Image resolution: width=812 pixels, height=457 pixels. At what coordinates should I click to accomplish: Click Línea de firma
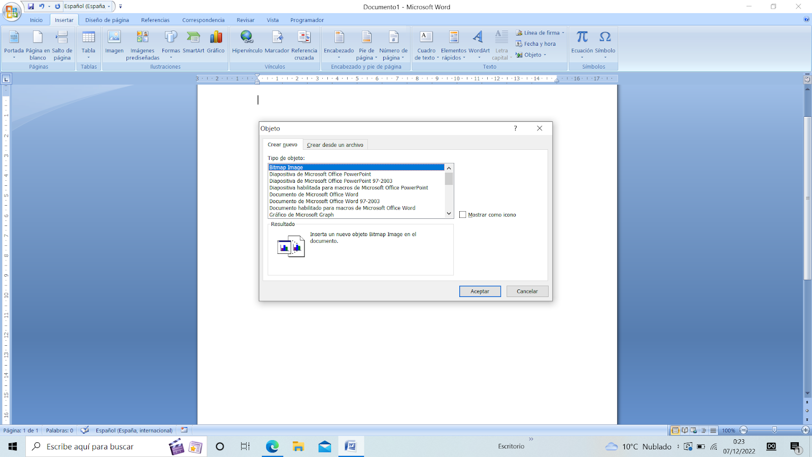click(x=540, y=32)
